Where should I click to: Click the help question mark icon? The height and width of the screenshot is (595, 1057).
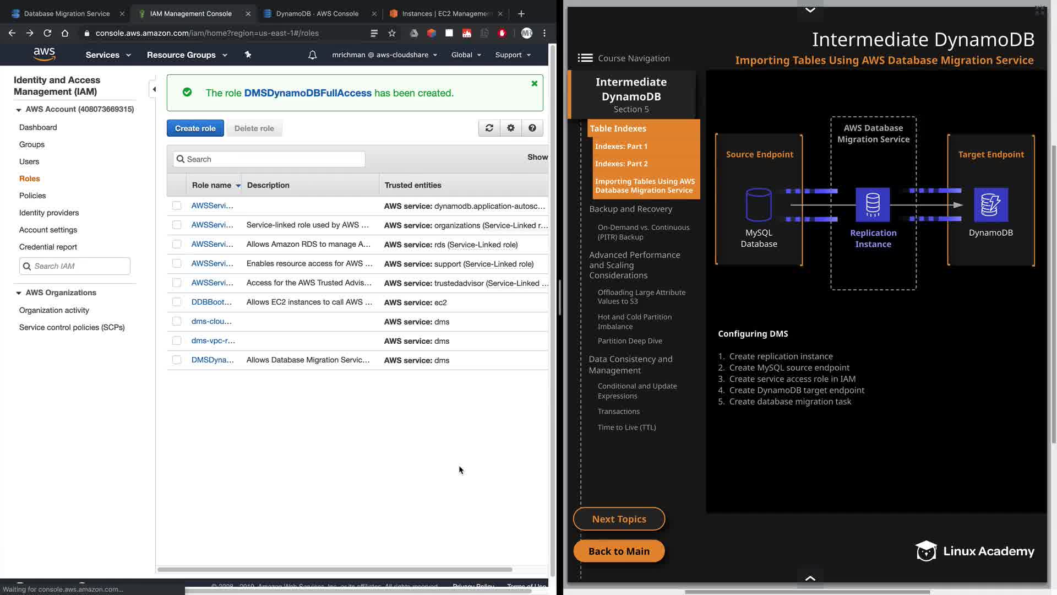pos(532,128)
